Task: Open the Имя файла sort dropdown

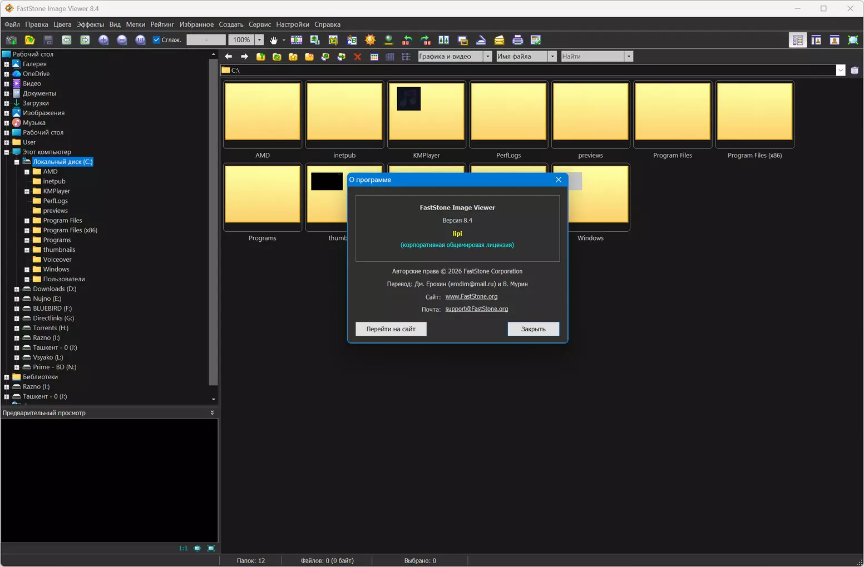Action: click(x=552, y=56)
